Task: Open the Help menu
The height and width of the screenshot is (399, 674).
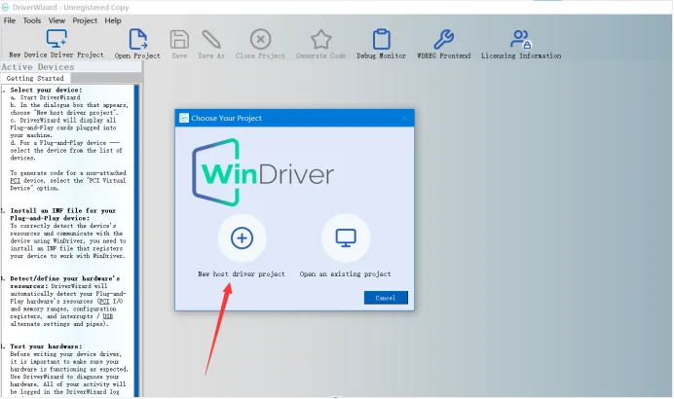Action: click(113, 19)
